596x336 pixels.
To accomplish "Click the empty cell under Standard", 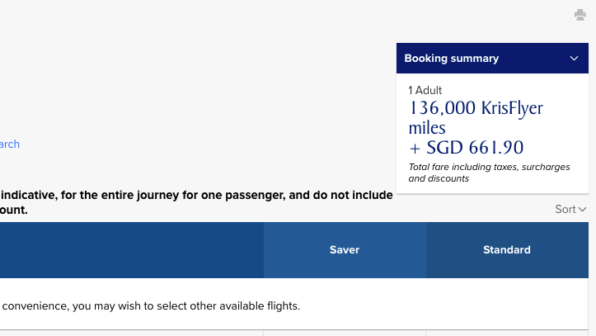I will 507,333.
